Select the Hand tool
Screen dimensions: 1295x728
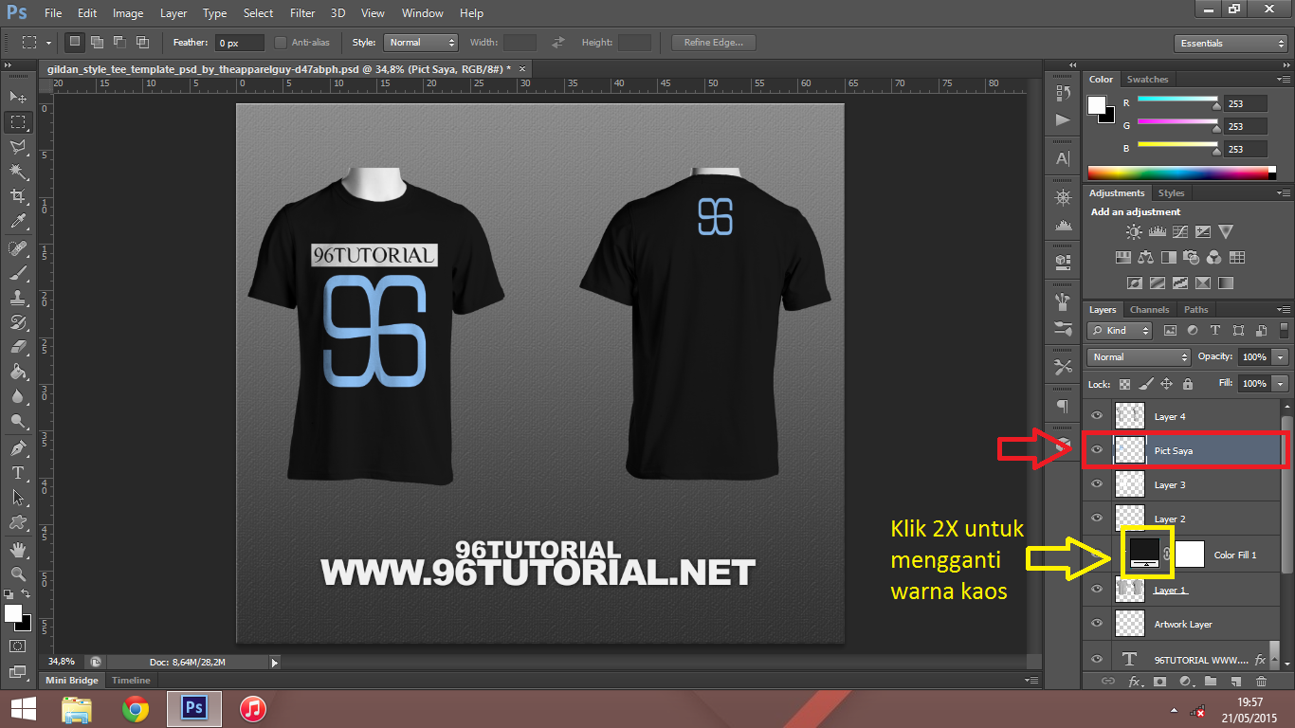point(18,550)
